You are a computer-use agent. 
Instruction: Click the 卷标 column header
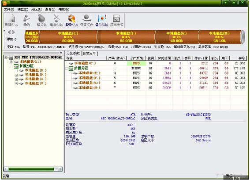pos(86,58)
